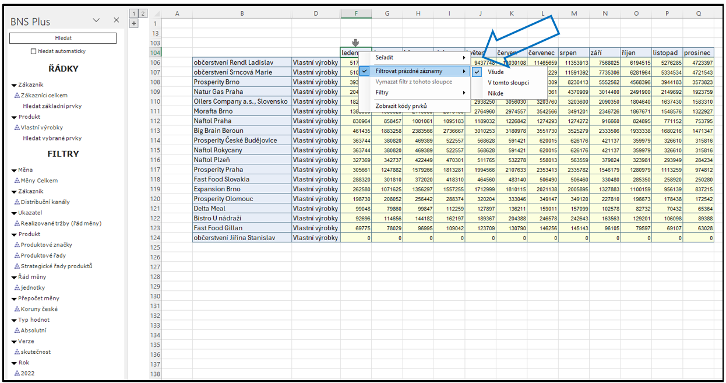Show outline level 1
The image size is (726, 383).
pyautogui.click(x=133, y=13)
